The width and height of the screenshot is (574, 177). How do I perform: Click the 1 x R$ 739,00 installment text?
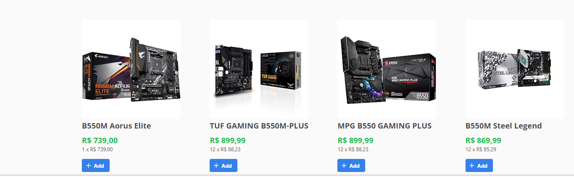(x=97, y=149)
